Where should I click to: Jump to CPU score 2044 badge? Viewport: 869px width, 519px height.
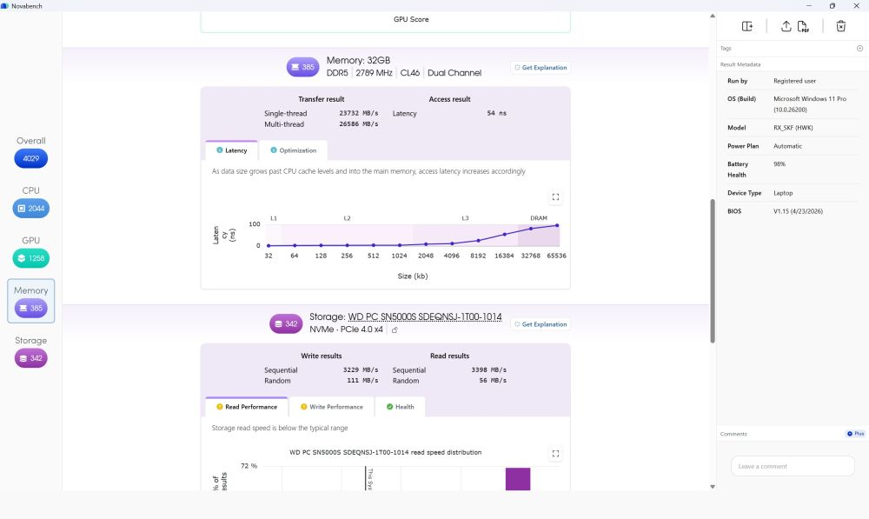pyautogui.click(x=31, y=209)
